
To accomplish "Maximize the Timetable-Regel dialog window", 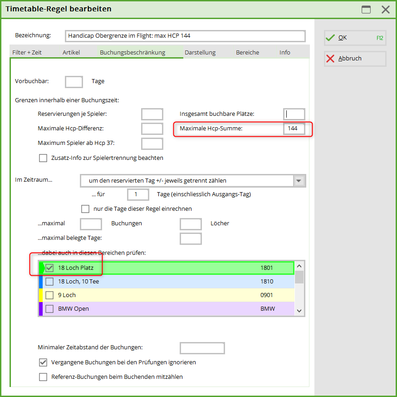I will tap(366, 10).
